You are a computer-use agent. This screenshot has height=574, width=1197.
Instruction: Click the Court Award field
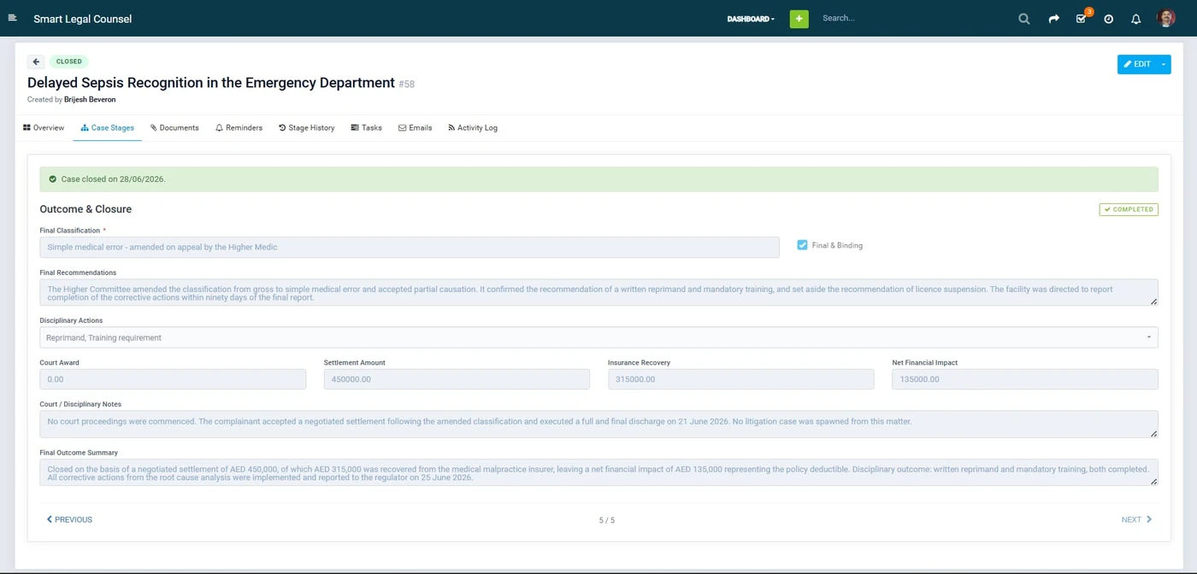coord(173,379)
